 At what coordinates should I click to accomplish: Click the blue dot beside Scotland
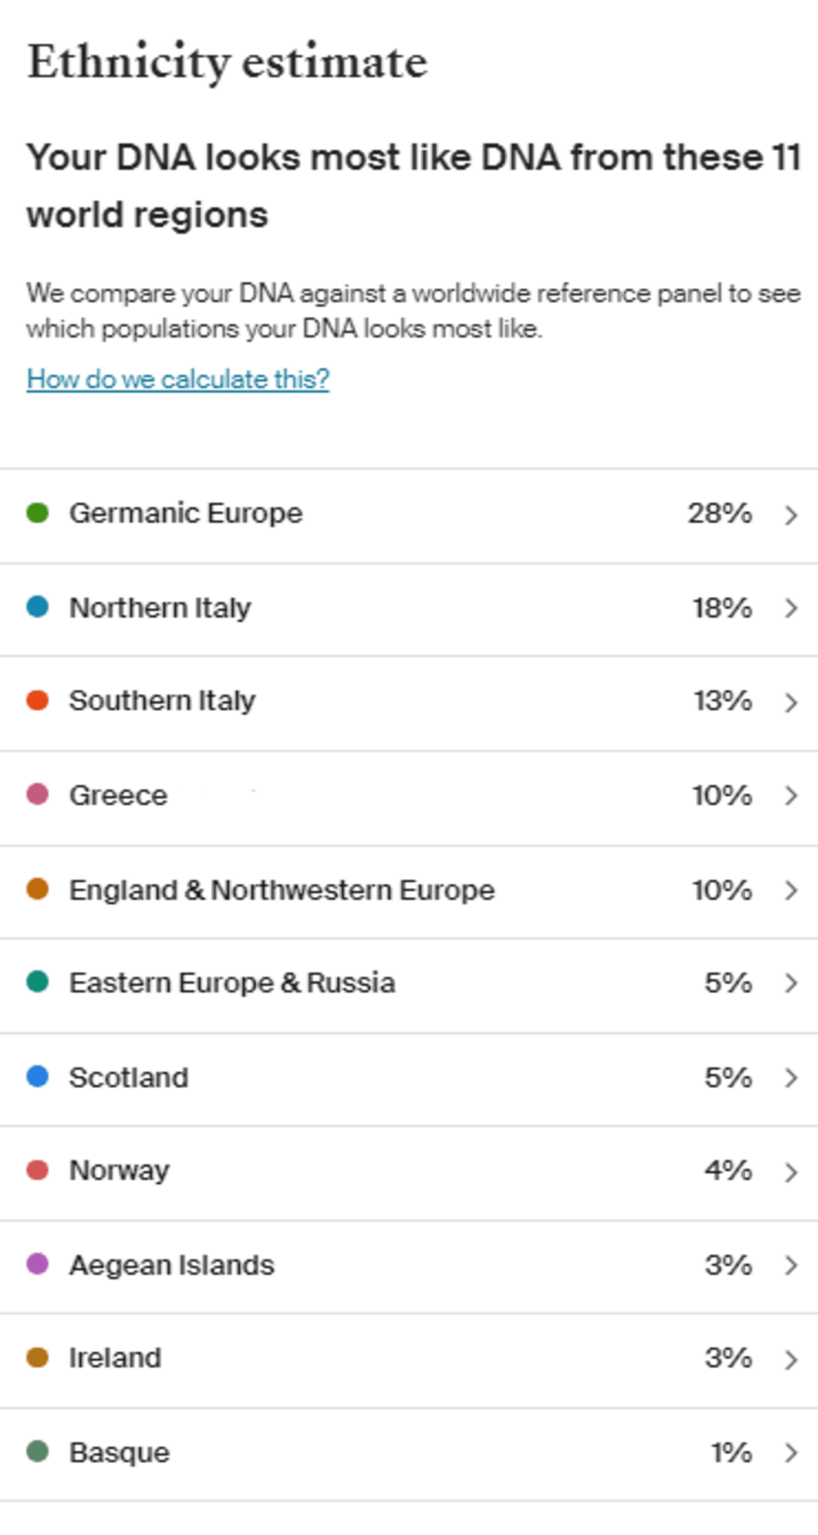tap(38, 1076)
